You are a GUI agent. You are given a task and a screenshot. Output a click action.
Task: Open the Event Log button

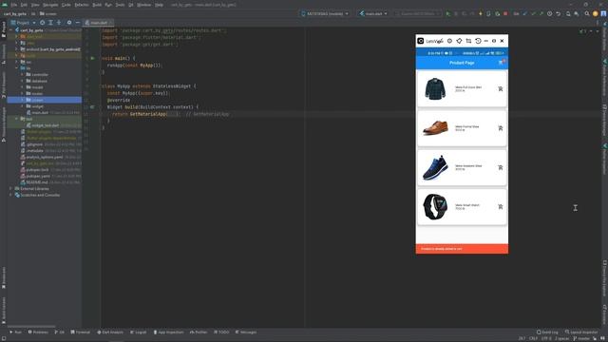[x=547, y=332]
